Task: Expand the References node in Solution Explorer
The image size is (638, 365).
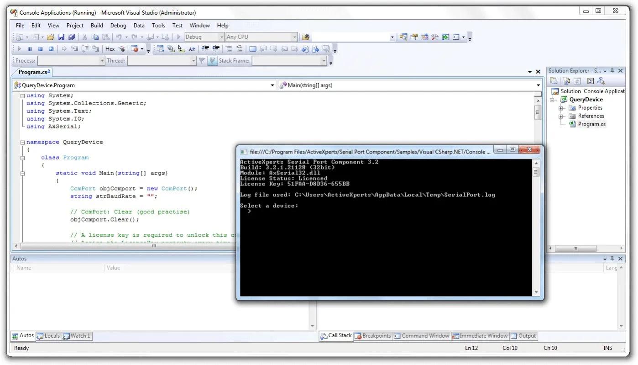Action: pyautogui.click(x=561, y=116)
